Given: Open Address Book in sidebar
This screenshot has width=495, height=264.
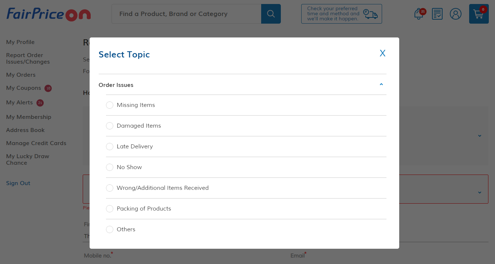Looking at the screenshot, I should 25,130.
